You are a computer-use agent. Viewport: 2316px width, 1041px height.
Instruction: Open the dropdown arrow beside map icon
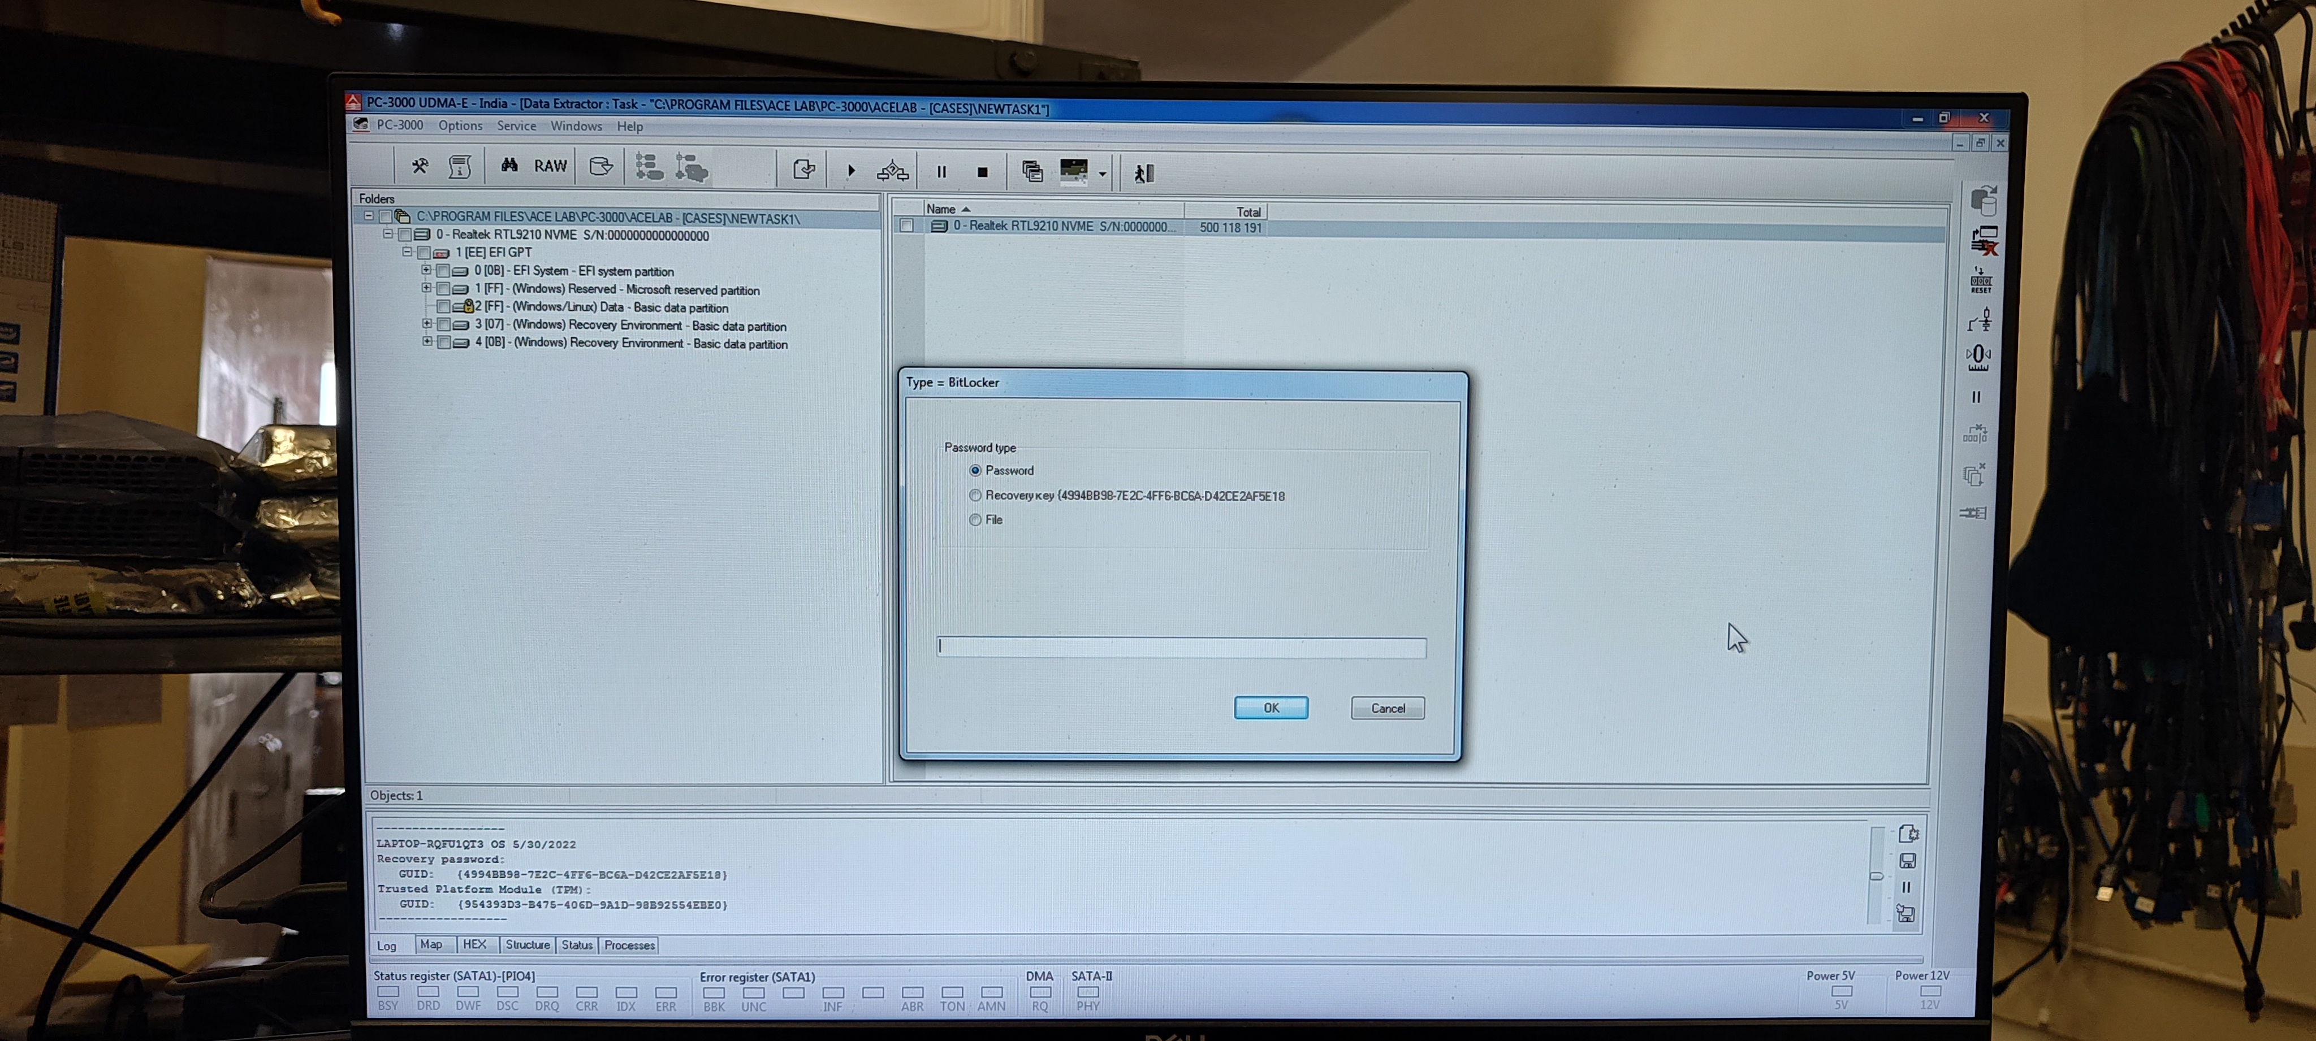point(1102,175)
